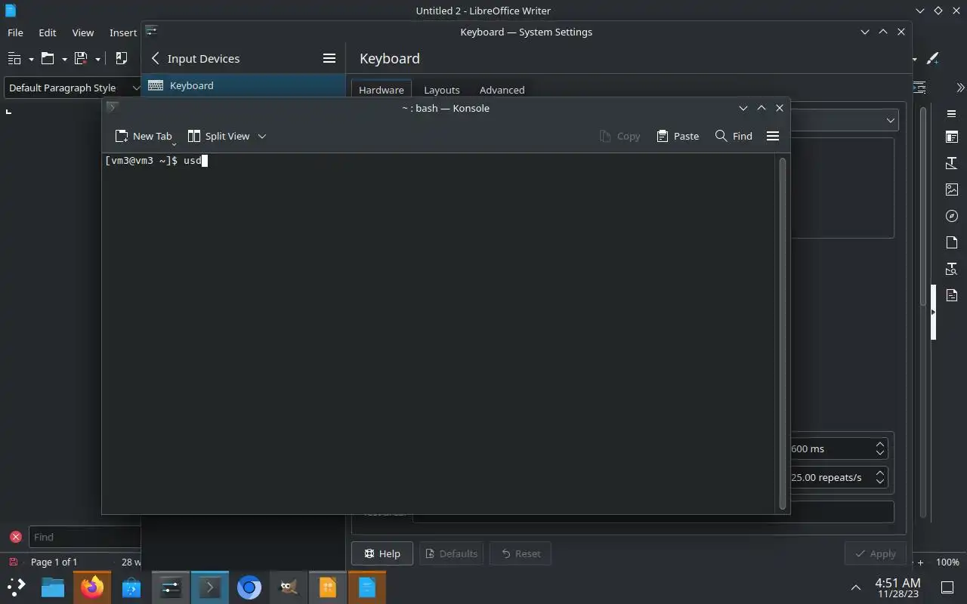
Task: Open Writer's View menu
Action: click(x=83, y=32)
